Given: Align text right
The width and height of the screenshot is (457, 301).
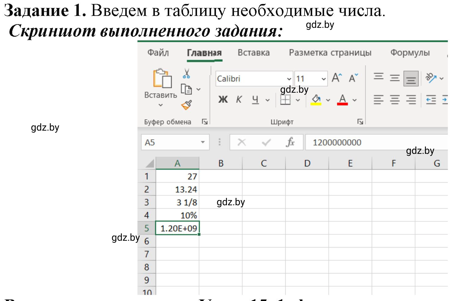Looking at the screenshot, I should pyautogui.click(x=411, y=100).
